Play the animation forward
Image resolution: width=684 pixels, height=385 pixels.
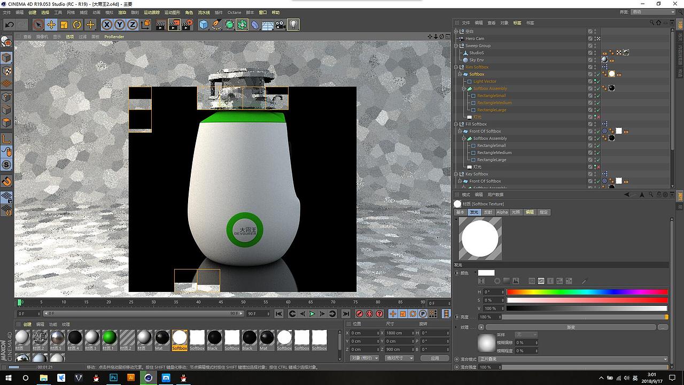coord(312,314)
